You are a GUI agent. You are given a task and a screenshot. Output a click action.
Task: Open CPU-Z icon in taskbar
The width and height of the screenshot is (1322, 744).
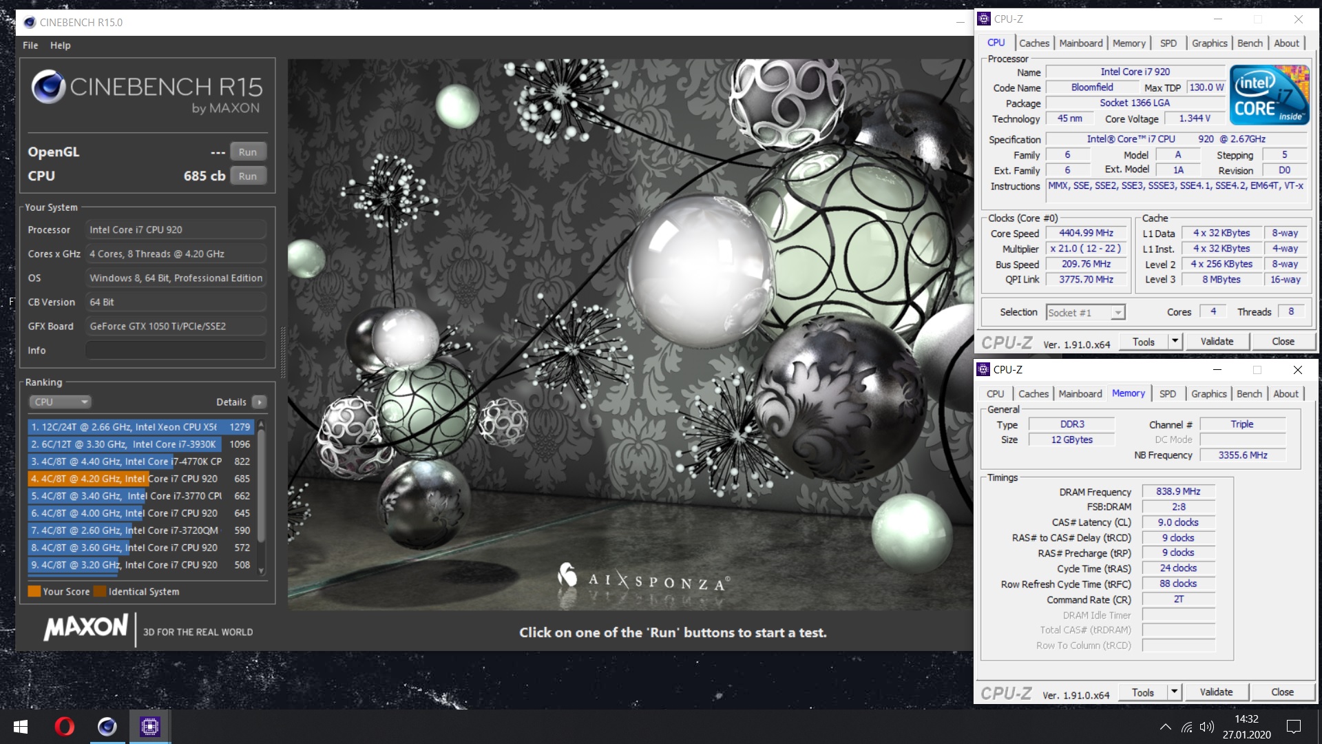tap(149, 727)
